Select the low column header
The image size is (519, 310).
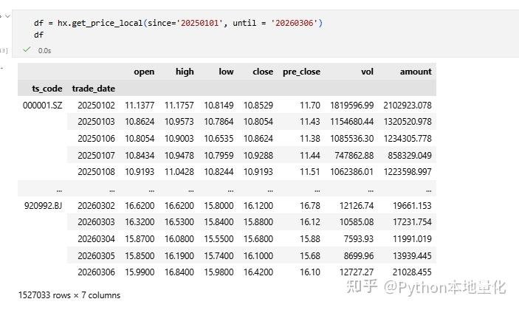click(225, 72)
